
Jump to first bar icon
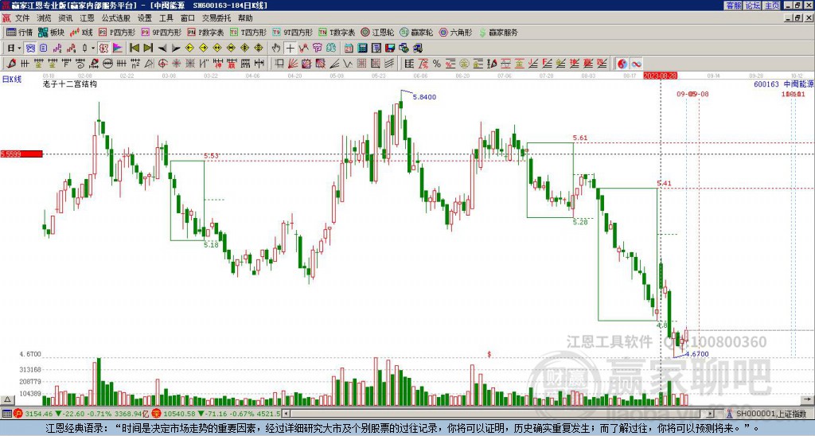(135, 49)
